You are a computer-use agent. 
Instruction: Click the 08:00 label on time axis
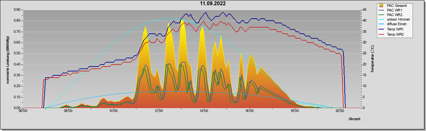click(x=68, y=111)
